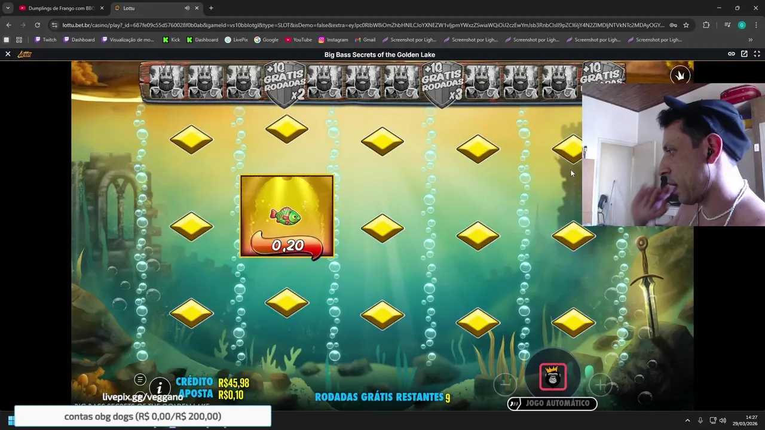This screenshot has width=765, height=430.
Task: Reload the current page
Action: tap(37, 25)
